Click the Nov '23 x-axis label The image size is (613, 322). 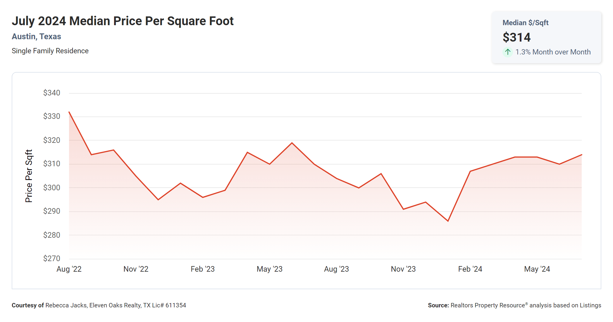[x=403, y=269]
